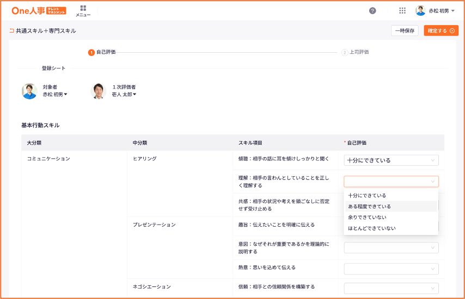Choose 余りできていない option

tap(391, 217)
